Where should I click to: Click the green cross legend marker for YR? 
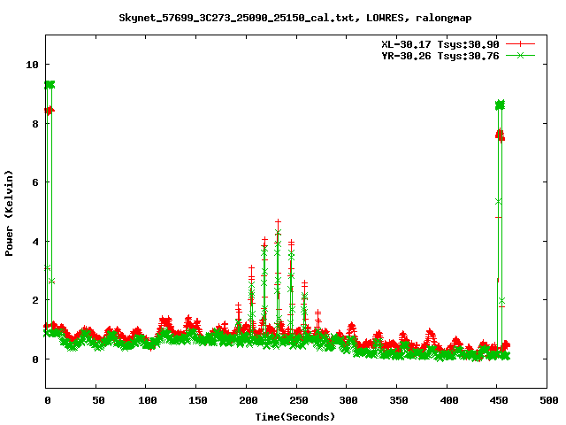pos(520,55)
